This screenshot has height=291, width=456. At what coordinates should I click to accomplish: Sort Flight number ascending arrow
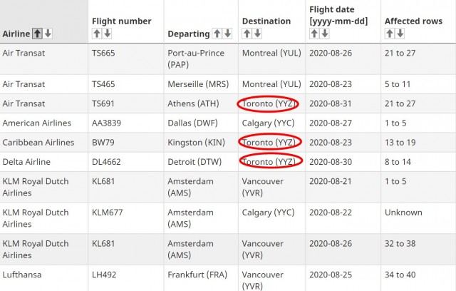[x=97, y=34]
